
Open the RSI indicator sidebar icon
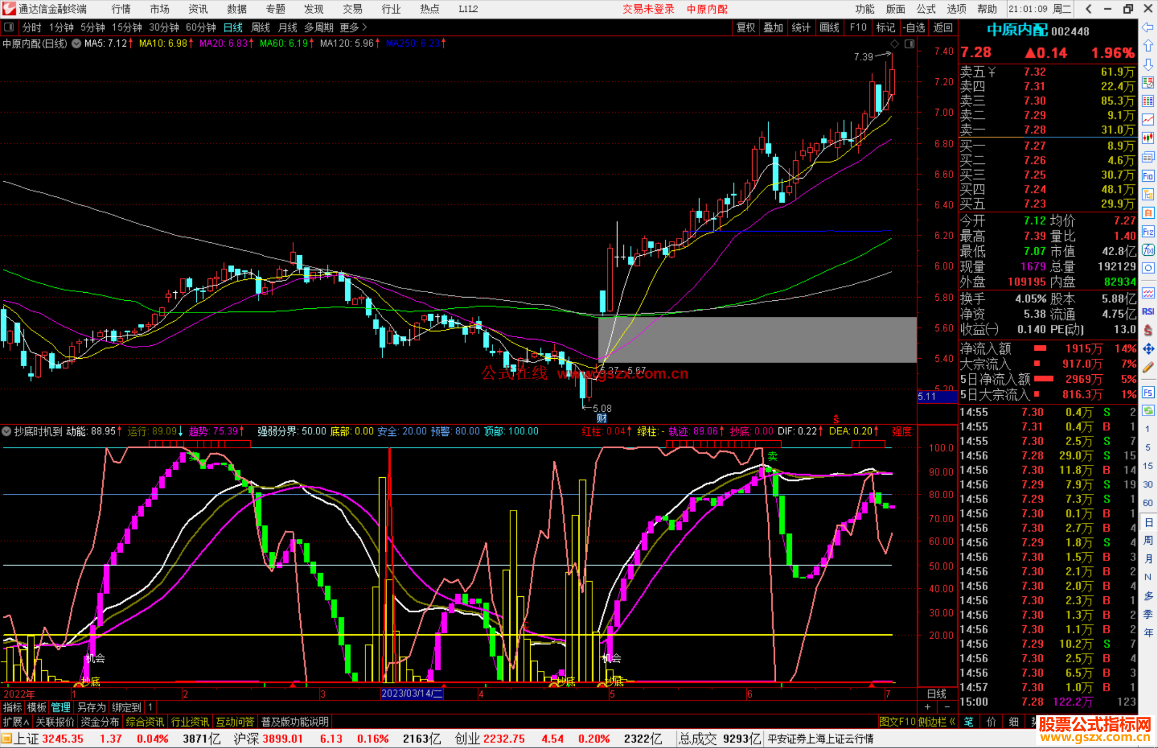pyautogui.click(x=1148, y=312)
